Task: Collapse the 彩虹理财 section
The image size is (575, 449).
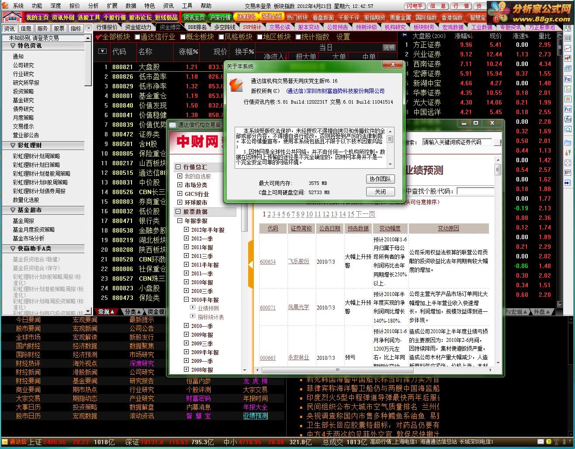Action: pyautogui.click(x=12, y=145)
